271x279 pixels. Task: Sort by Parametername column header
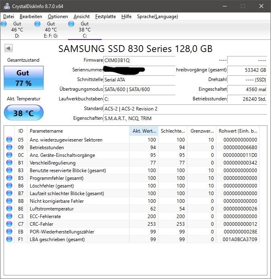coord(78,131)
